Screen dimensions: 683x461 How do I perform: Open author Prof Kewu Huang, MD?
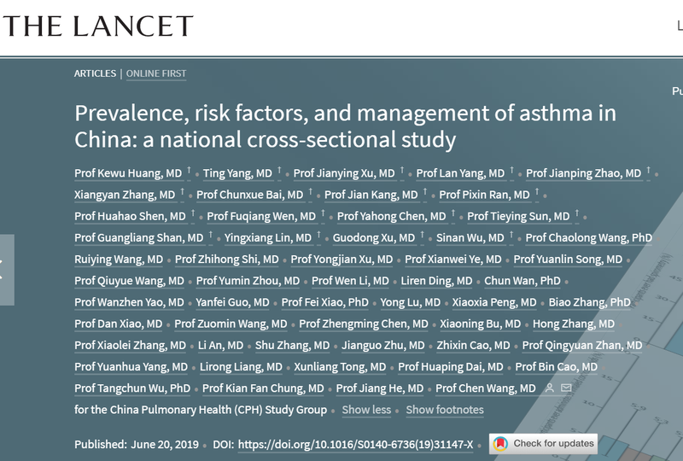(128, 173)
